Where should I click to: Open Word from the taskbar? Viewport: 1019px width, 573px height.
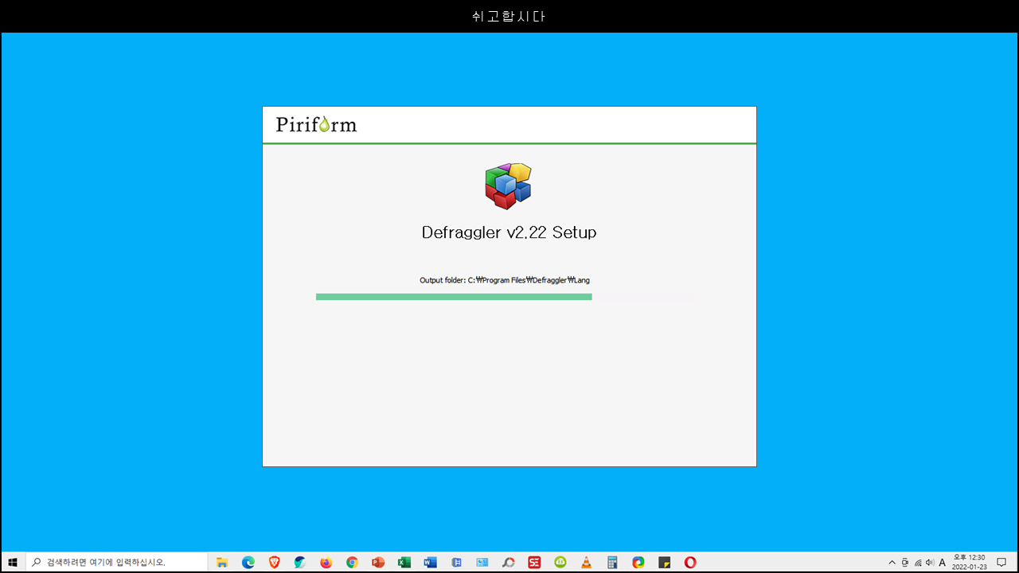430,562
